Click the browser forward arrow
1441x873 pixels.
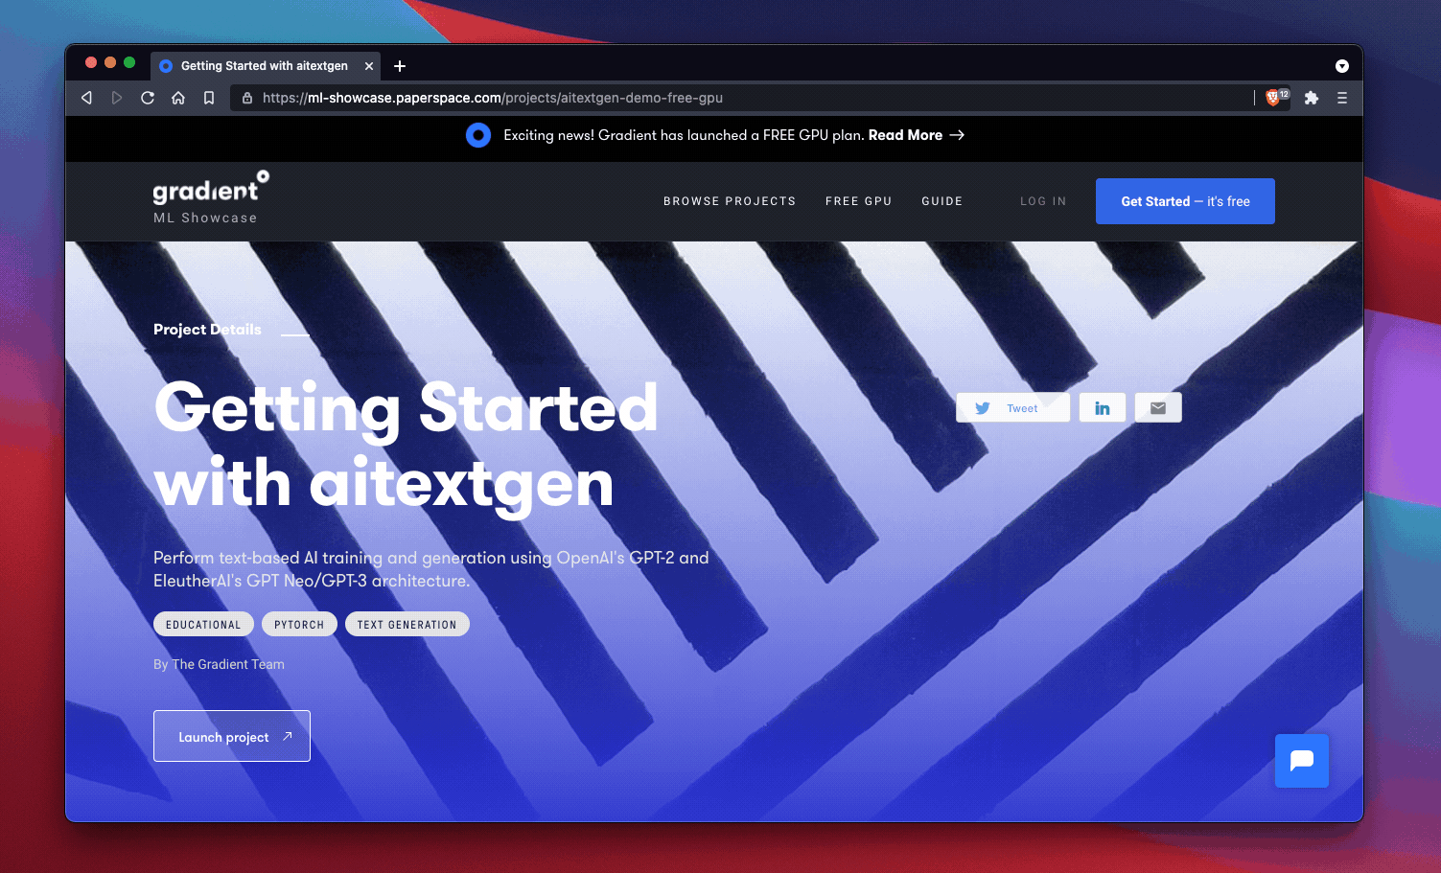(117, 98)
